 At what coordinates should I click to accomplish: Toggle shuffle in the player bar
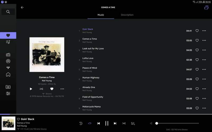[124, 123]
